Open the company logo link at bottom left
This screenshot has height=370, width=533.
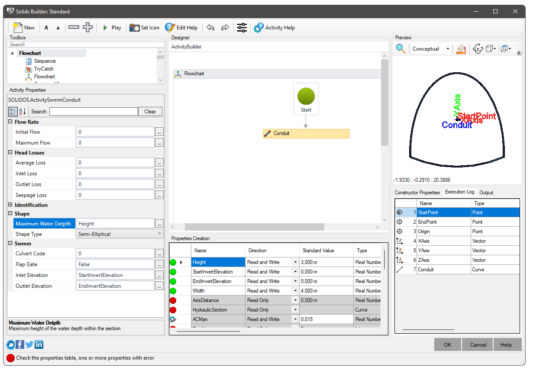tap(11, 344)
